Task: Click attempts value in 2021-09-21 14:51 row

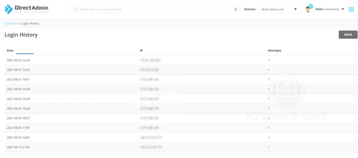Action: click(269, 80)
